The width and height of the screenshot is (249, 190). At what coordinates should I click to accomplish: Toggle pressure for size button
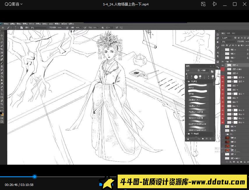click(x=116, y=28)
